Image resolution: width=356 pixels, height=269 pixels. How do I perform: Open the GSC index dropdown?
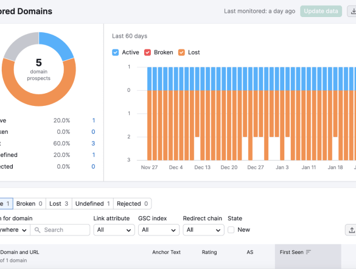159,229
